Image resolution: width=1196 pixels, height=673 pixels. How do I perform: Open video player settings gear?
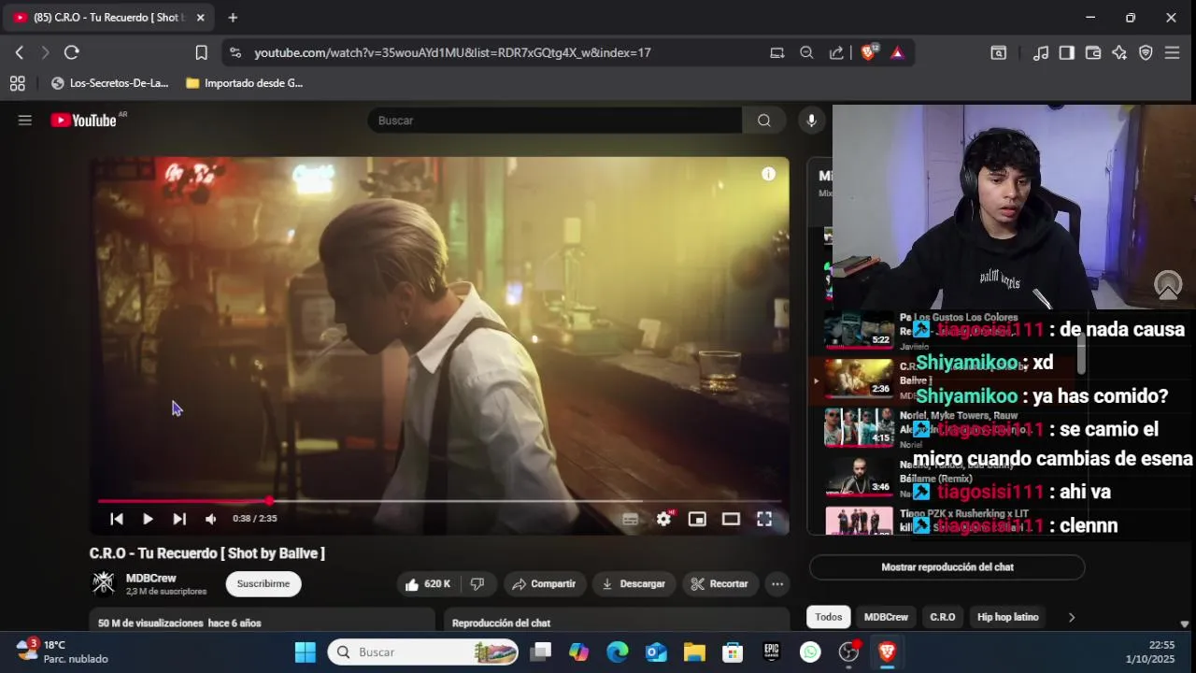tap(663, 519)
